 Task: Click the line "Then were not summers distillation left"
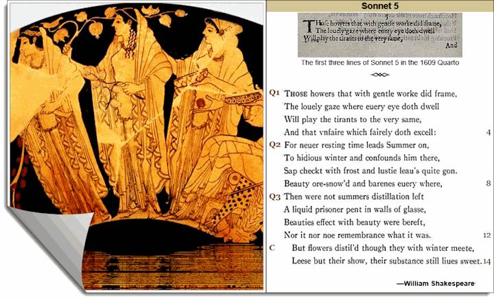[354, 197]
